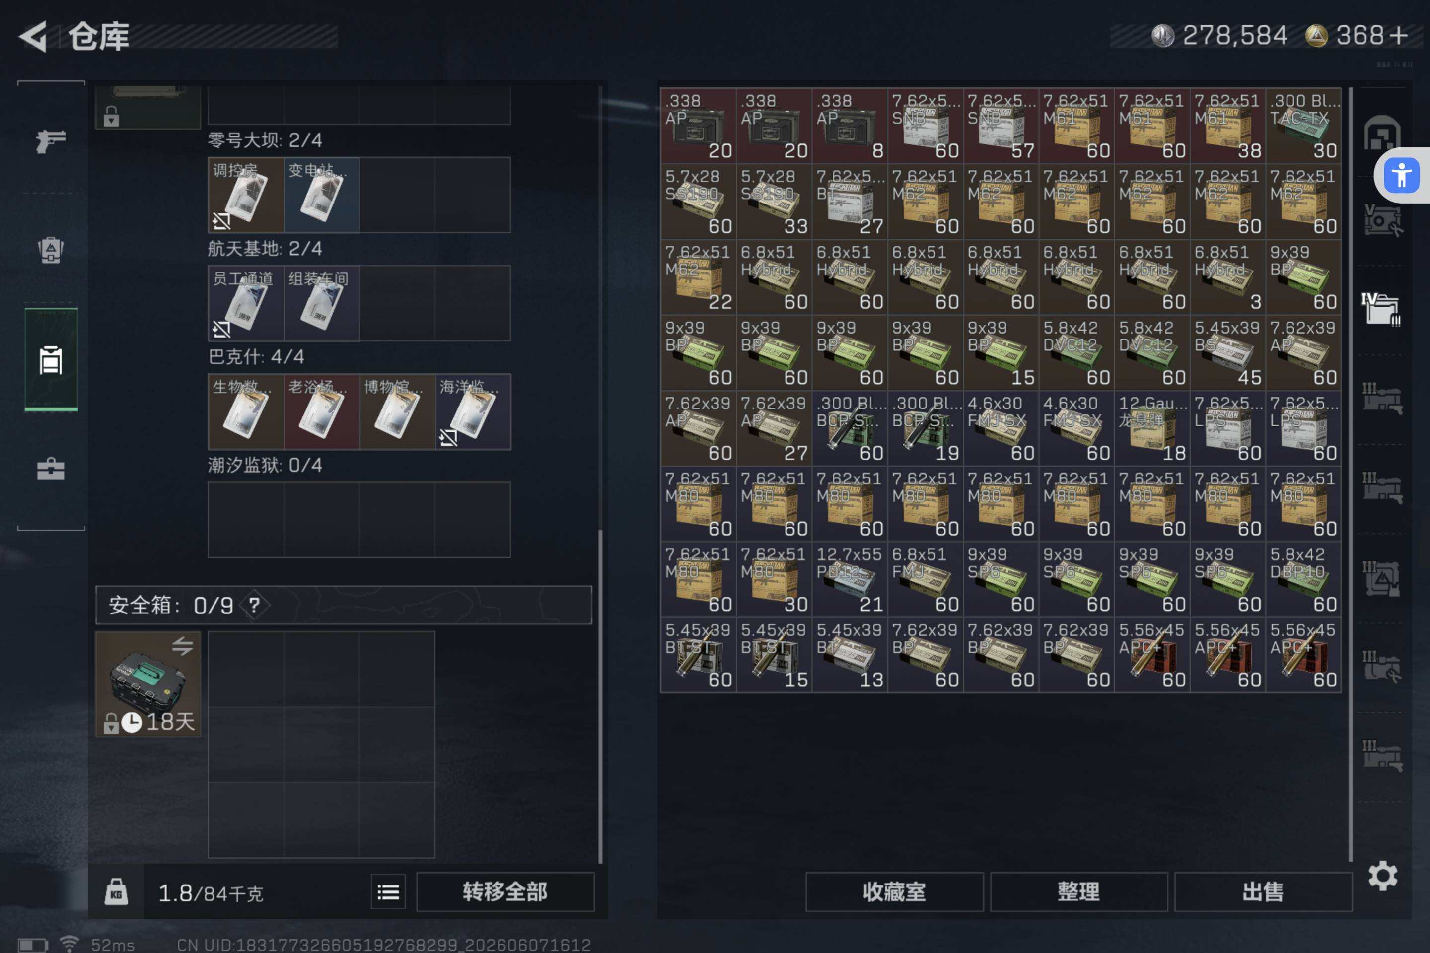Image resolution: width=1430 pixels, height=953 pixels.
Task: Click the silver coin balance icon
Action: [1162, 35]
